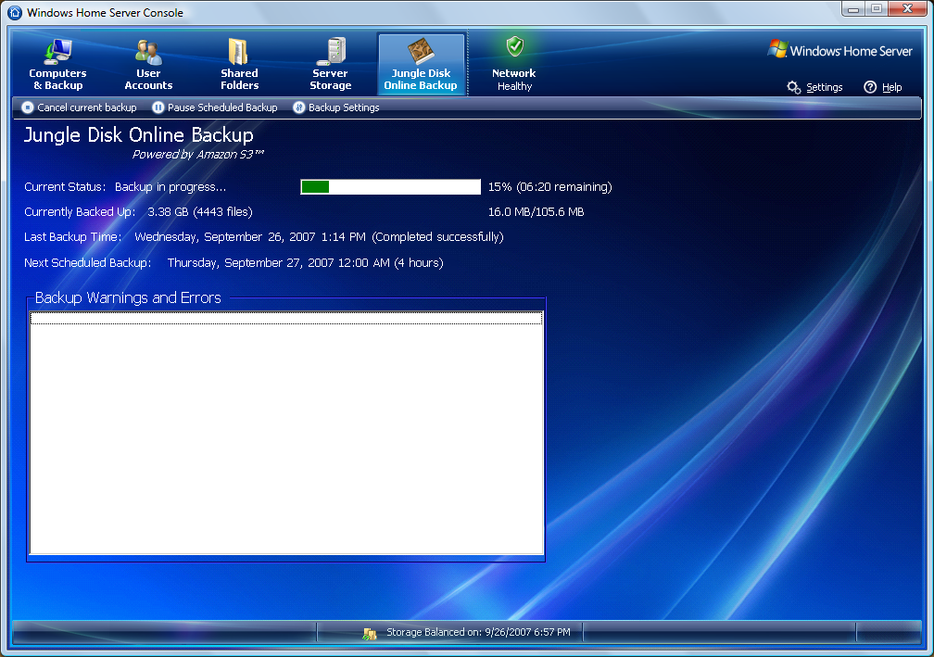The height and width of the screenshot is (657, 934).
Task: View Network Healthy status
Action: click(x=514, y=64)
